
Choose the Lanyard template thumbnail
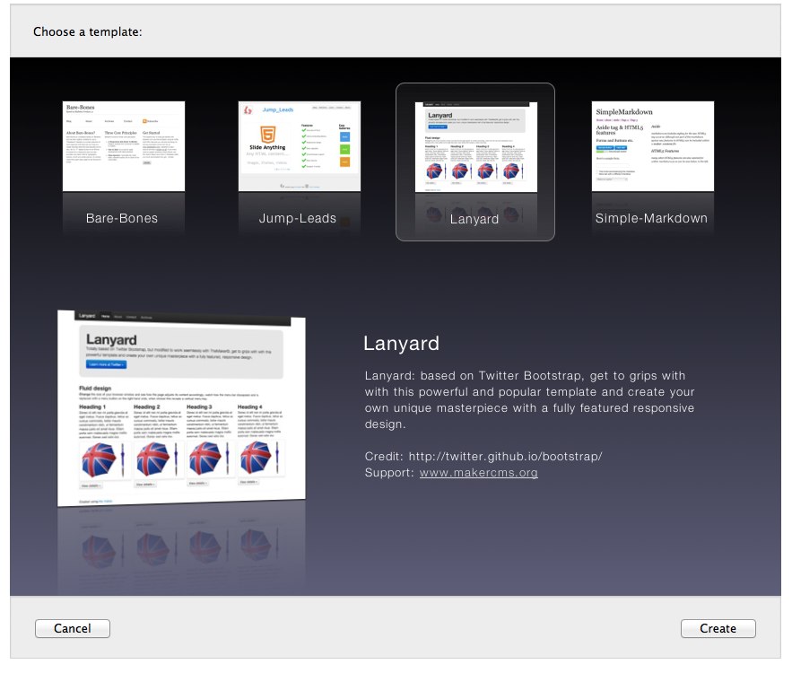click(475, 147)
